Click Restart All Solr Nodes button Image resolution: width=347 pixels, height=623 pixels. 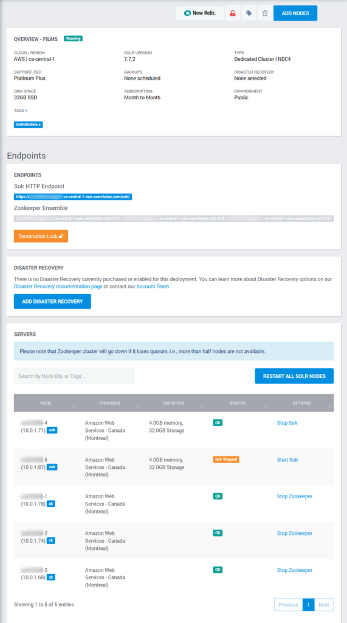coord(294,376)
